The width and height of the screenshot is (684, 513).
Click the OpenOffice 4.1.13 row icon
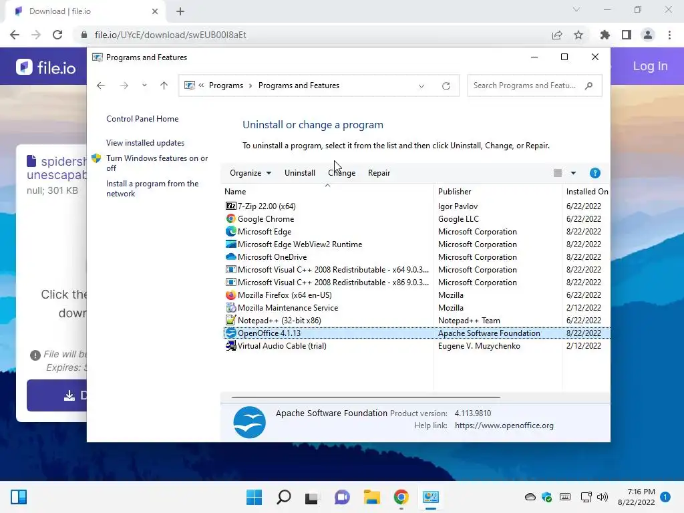[230, 333]
